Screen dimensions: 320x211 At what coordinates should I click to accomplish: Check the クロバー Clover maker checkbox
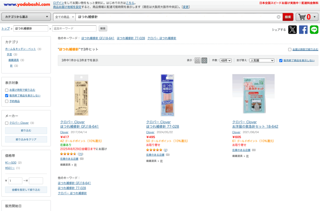(x=7, y=123)
